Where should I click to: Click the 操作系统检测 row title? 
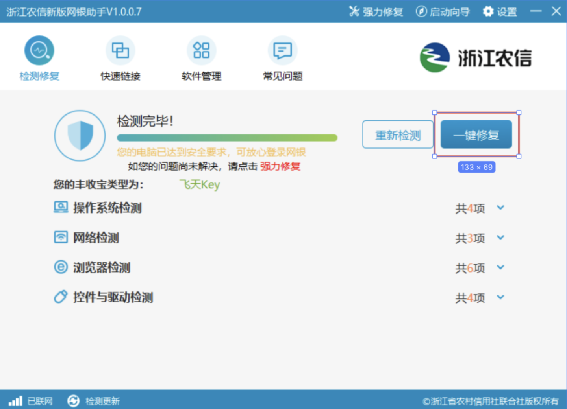pyautogui.click(x=107, y=208)
